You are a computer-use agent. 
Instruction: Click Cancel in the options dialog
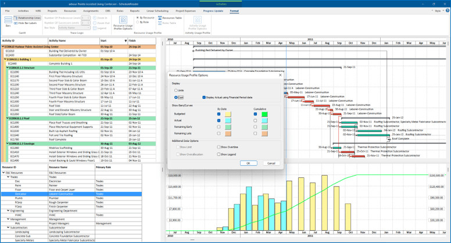(271, 163)
